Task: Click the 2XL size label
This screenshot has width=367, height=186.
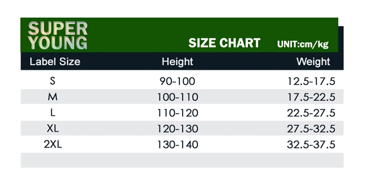Action: point(53,144)
